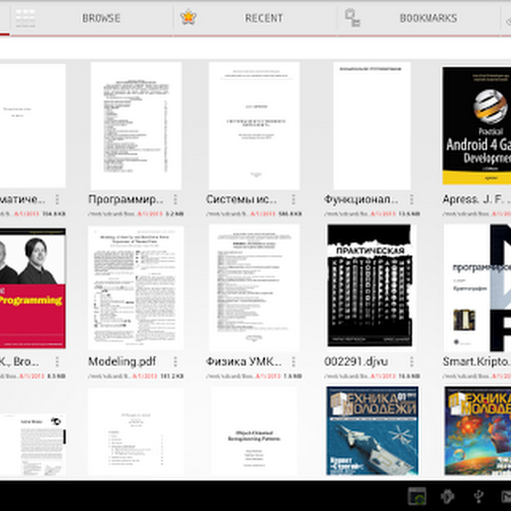This screenshot has width=511, height=511.
Task: Click the title text "Smart.Kripto.."
Action: click(x=476, y=362)
